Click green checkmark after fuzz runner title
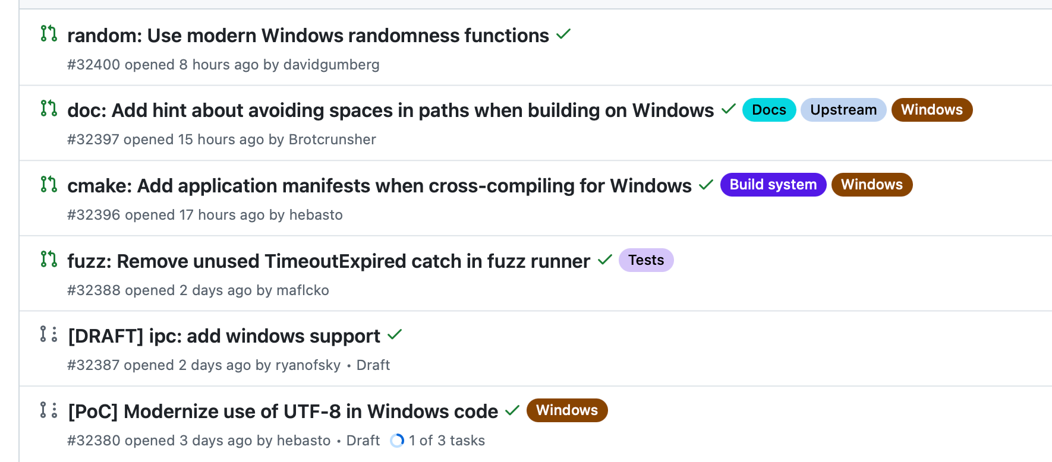1052x462 pixels. coord(605,260)
